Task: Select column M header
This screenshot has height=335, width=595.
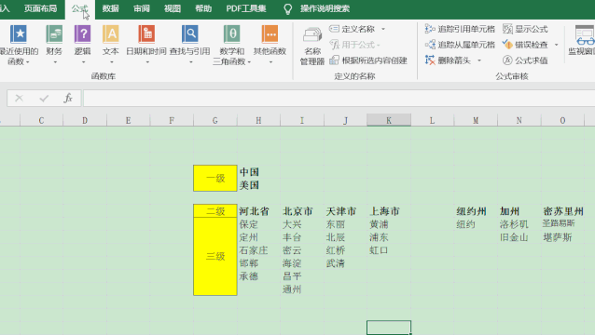Action: pyautogui.click(x=476, y=120)
